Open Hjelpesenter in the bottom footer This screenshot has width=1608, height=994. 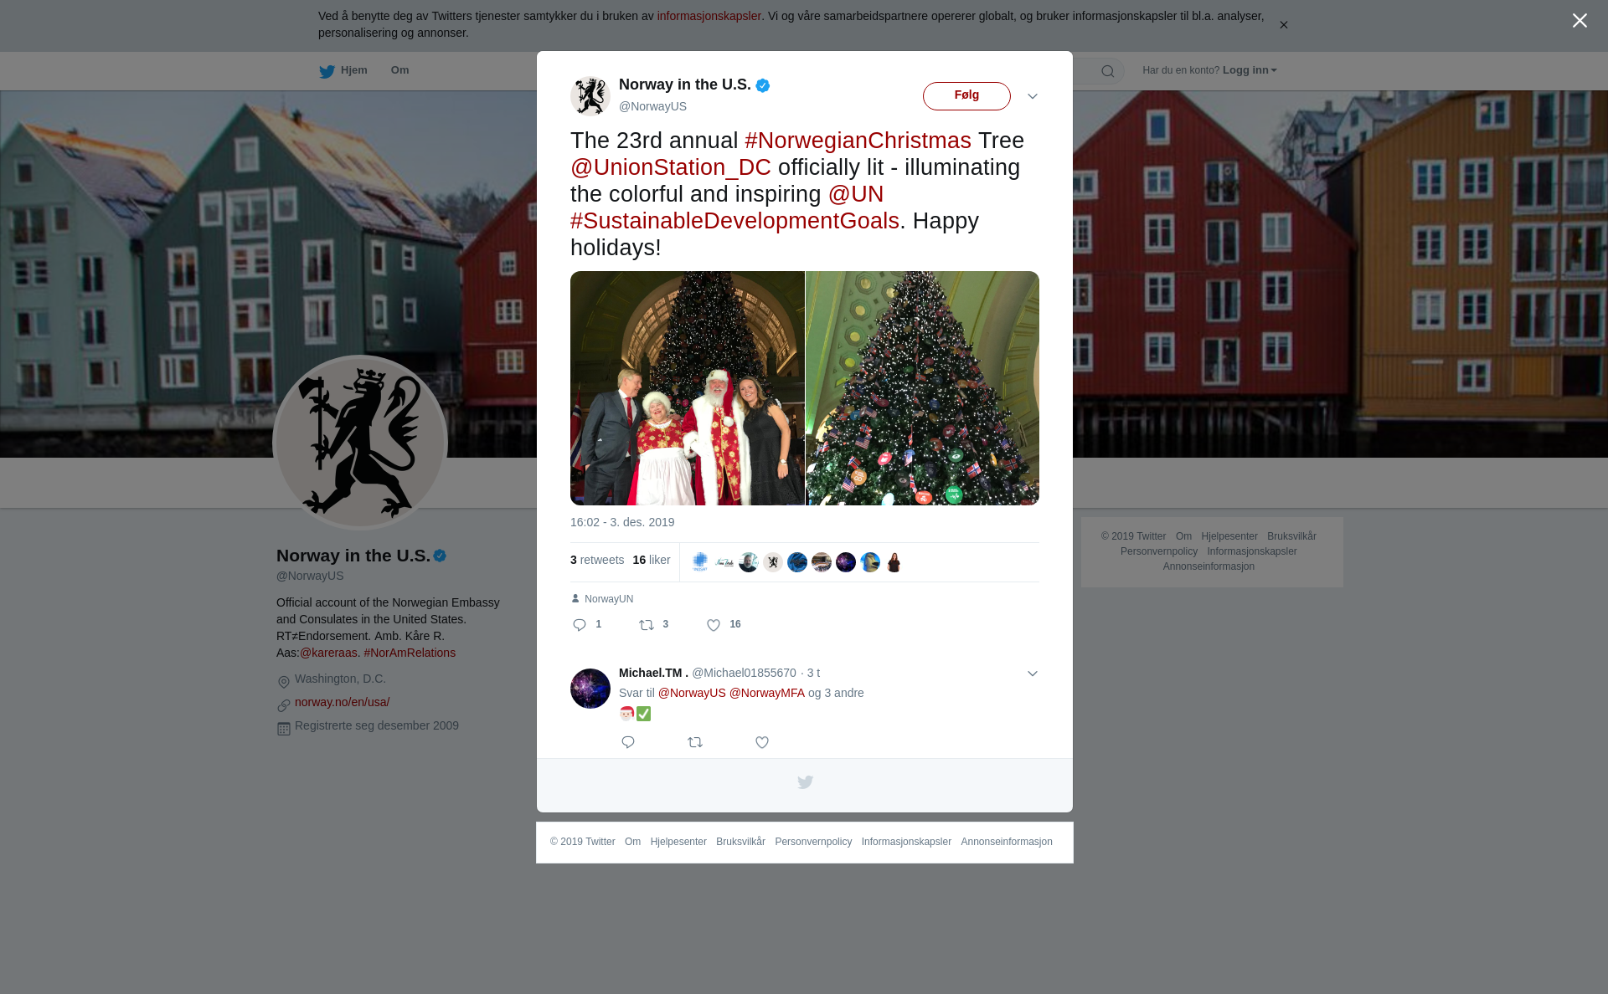[678, 842]
